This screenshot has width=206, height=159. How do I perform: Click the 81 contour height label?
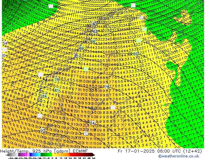[57, 91]
